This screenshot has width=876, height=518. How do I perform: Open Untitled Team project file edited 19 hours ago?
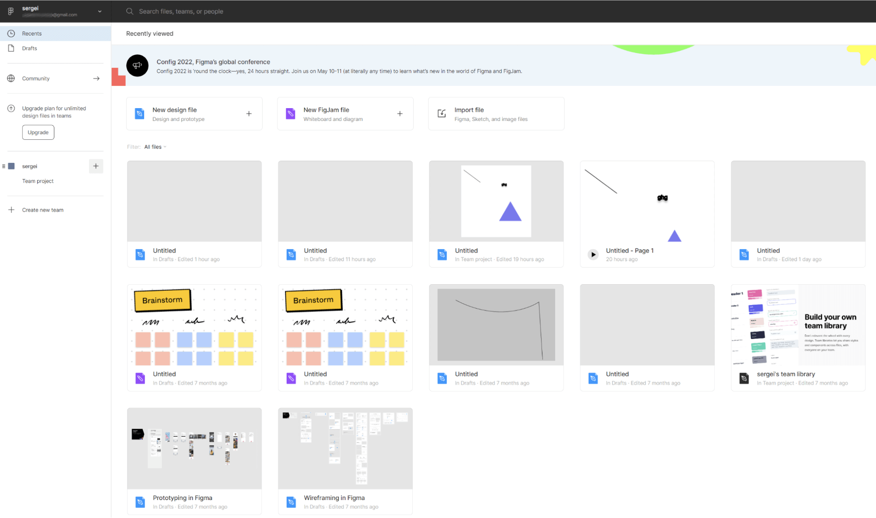pyautogui.click(x=496, y=214)
